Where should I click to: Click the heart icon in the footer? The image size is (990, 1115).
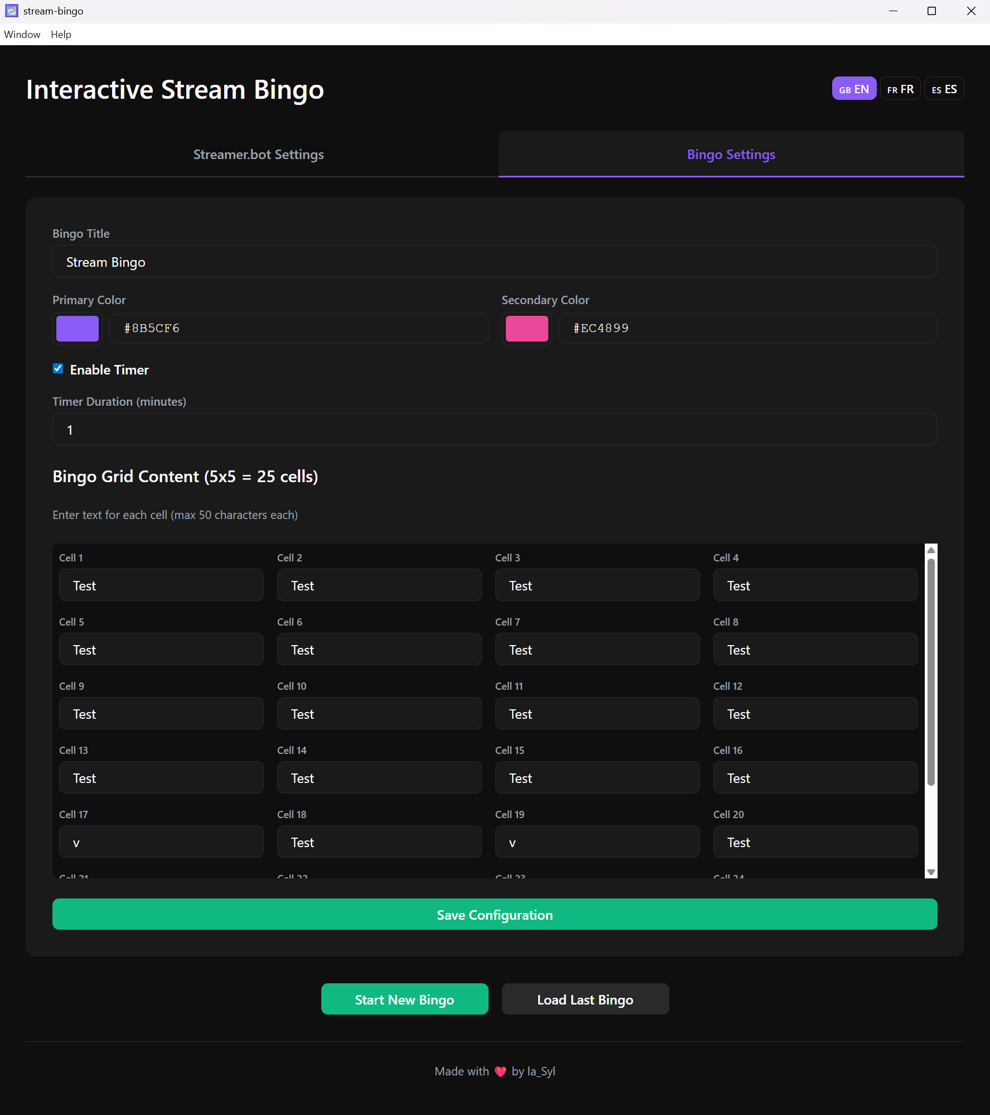point(500,1071)
